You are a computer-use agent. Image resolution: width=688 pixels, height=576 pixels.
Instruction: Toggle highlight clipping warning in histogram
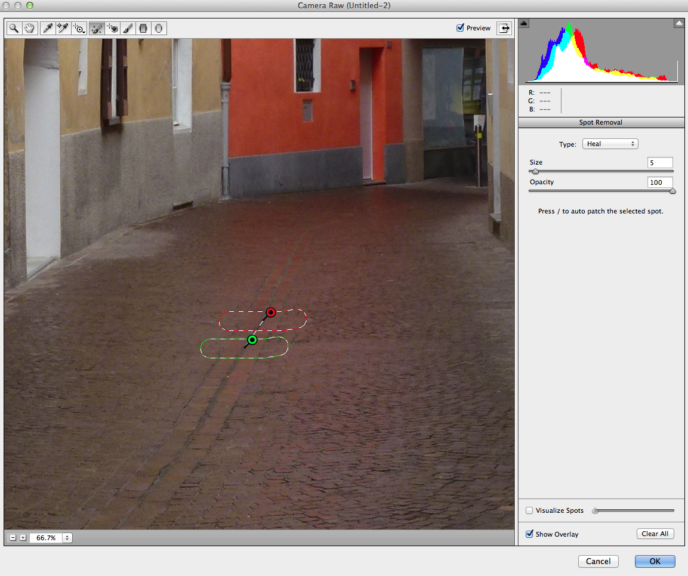[678, 23]
